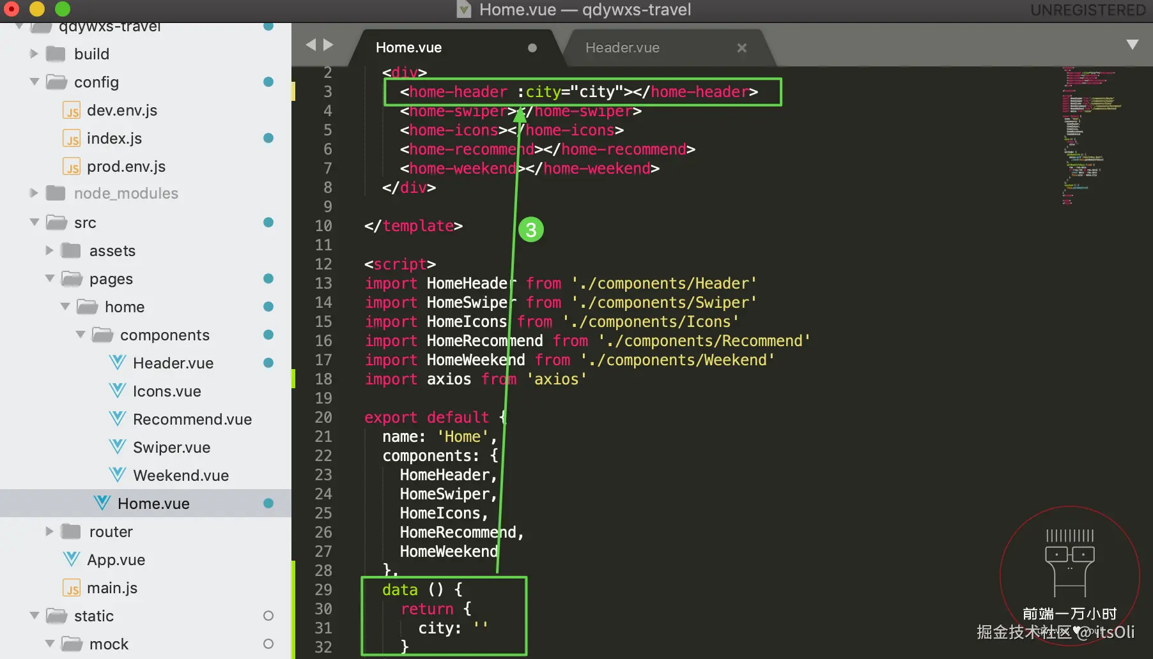This screenshot has height=659, width=1153.
Task: Open Icons.vue via its Vue file icon
Action: coord(118,391)
